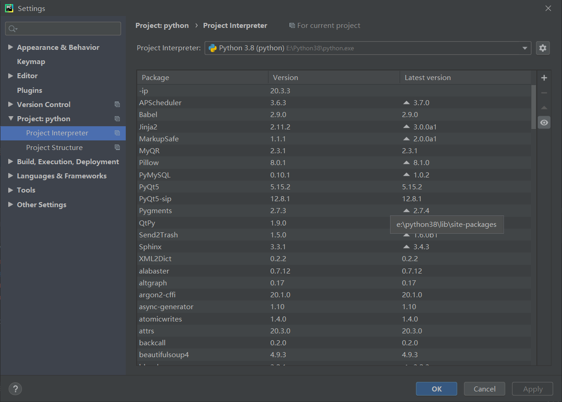Select Project Structure in sidebar
This screenshot has height=402, width=562.
(63, 147)
